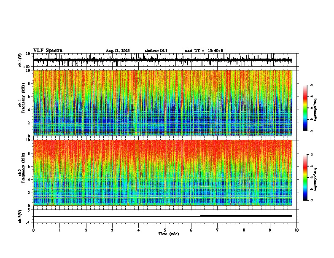This screenshot has height=258, width=334.
Task: Click the "4" kHz tick on ch.1 spectrogram axis
Action: (x=29, y=110)
